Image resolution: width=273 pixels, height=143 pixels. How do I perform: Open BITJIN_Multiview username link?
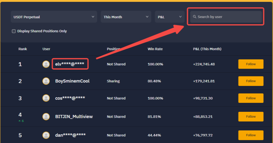74,117
